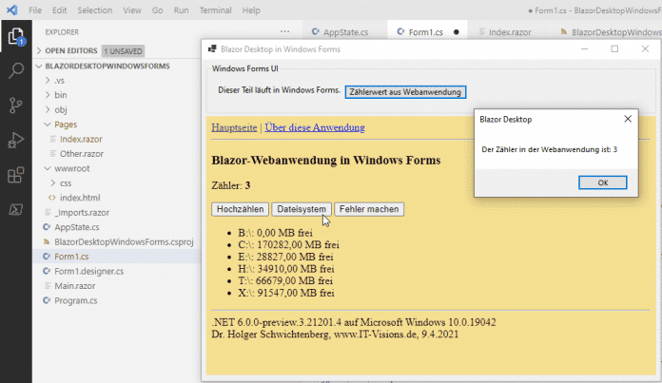Viewport: 662px width, 383px height.
Task: Open Index.razor in the Pages folder
Action: 81,139
